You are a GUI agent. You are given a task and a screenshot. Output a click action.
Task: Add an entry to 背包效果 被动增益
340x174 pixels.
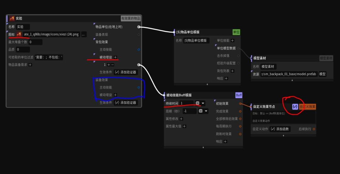(115, 57)
